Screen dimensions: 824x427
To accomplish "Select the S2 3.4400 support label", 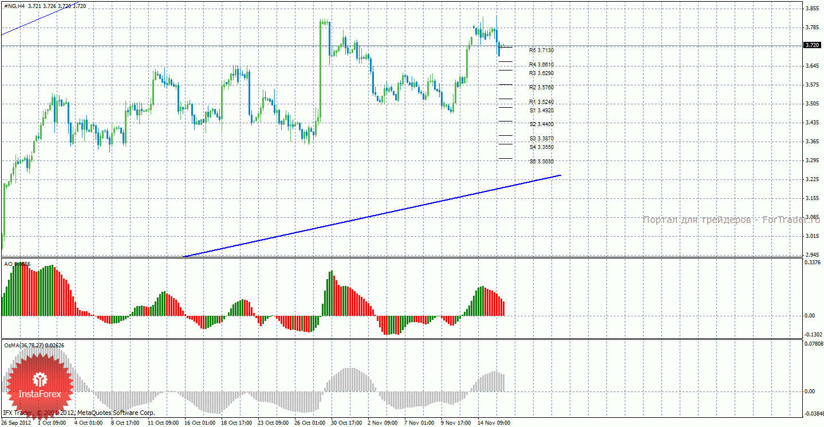I will click(541, 124).
